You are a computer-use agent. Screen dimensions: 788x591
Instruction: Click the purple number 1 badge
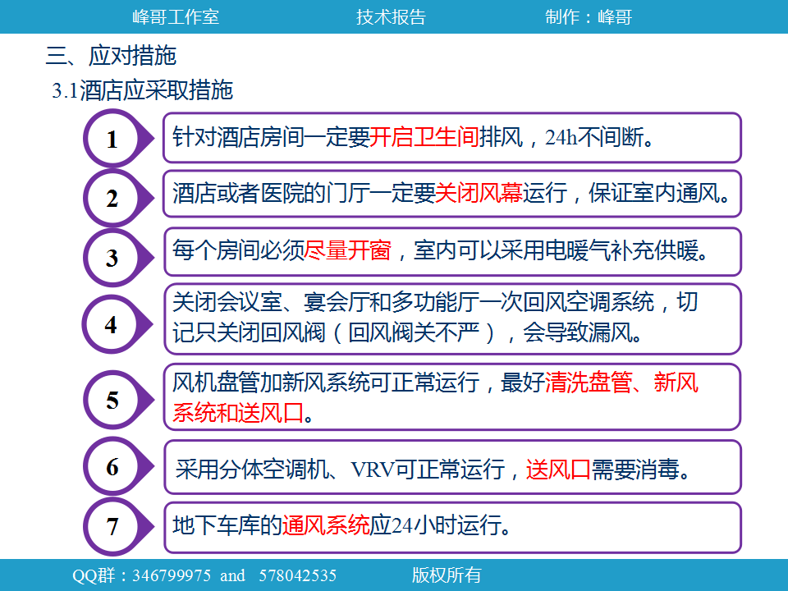pos(117,139)
